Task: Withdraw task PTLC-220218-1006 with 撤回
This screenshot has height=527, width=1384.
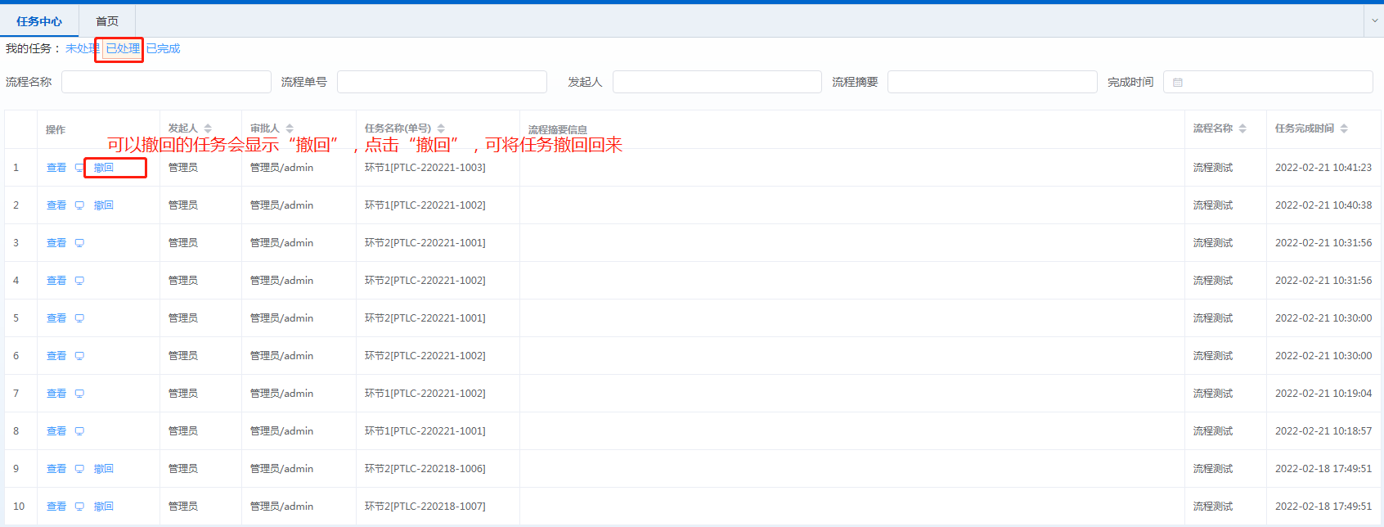Action: tap(104, 469)
